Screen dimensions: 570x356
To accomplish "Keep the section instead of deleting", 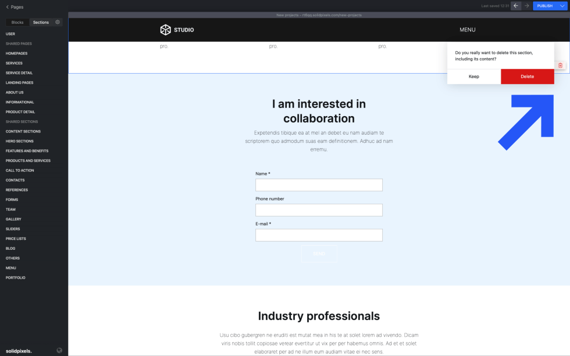I will click(x=473, y=76).
